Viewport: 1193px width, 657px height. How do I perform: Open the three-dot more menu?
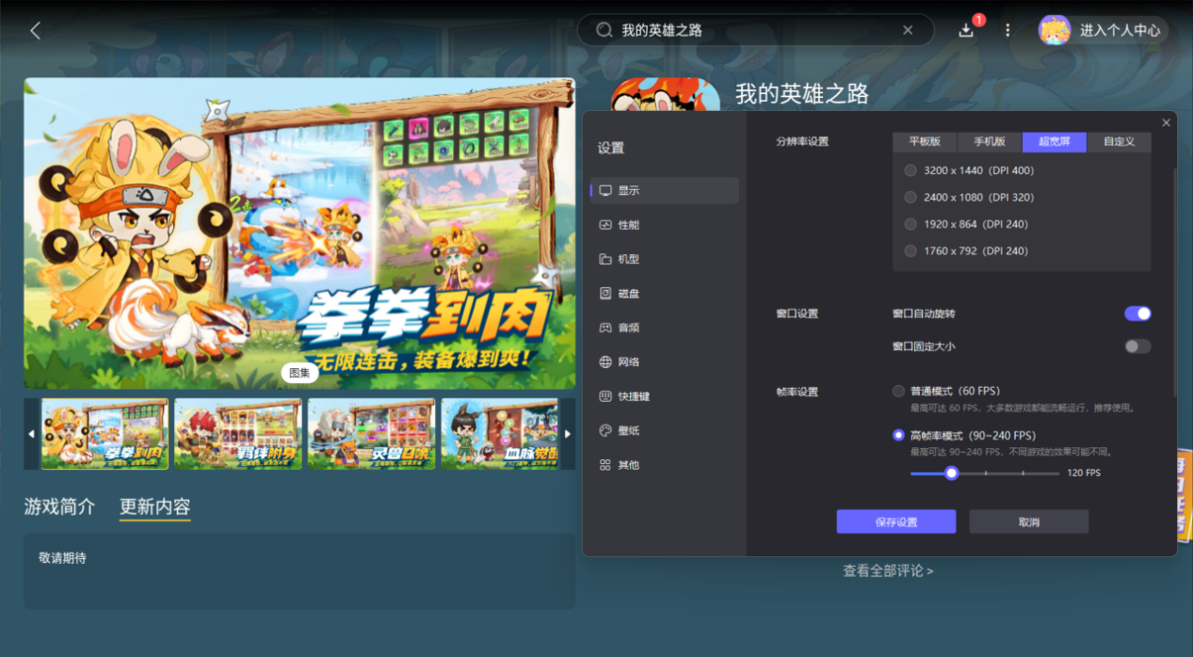[x=1008, y=30]
